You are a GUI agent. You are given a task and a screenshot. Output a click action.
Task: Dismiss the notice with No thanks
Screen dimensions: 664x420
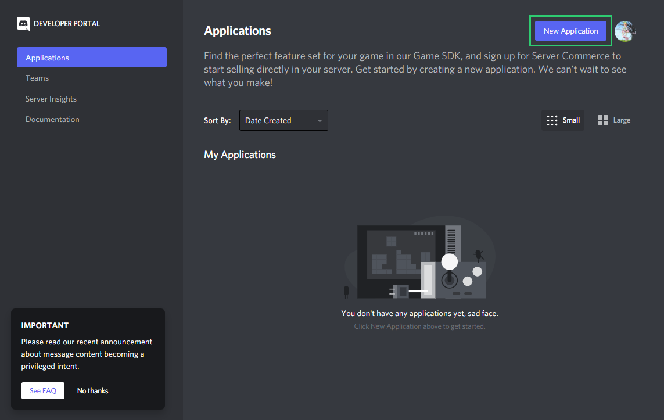tap(93, 391)
